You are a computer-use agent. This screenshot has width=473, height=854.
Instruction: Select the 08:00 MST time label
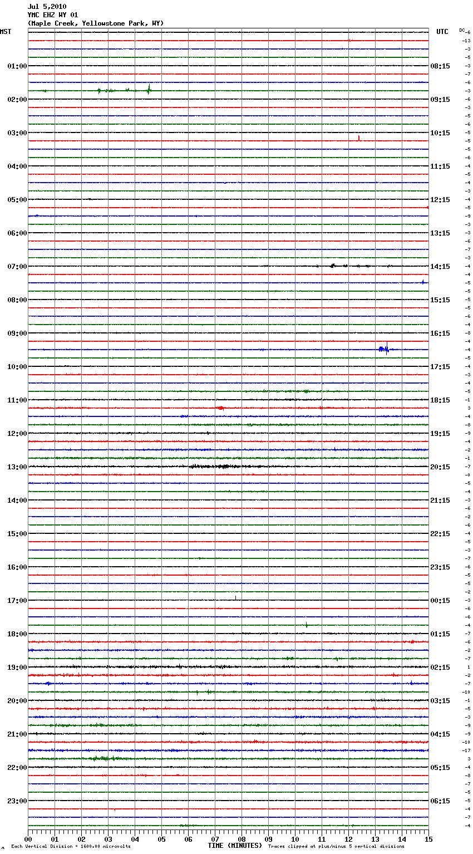(17, 300)
